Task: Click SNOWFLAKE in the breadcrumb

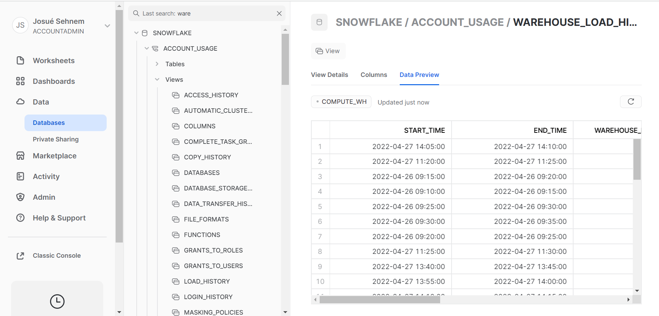Action: point(369,22)
